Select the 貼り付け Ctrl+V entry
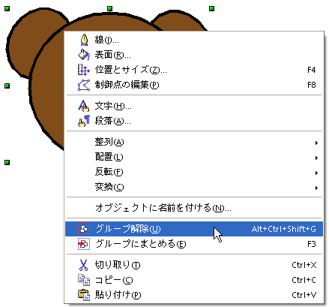 pos(194,295)
